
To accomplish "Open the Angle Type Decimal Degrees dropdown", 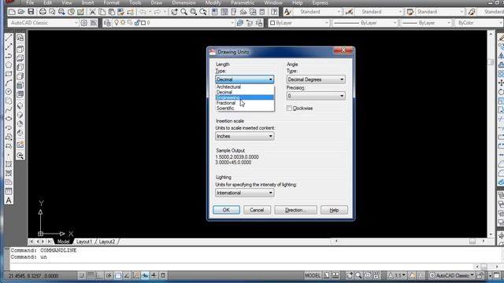I will point(316,79).
